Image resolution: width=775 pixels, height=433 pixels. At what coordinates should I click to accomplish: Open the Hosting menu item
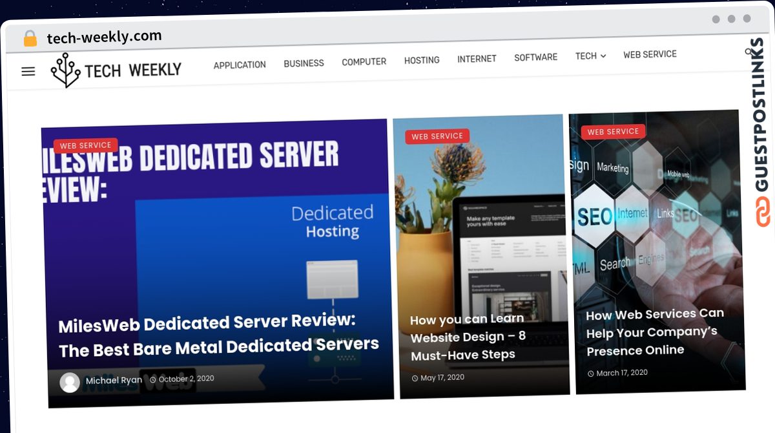[x=422, y=60]
